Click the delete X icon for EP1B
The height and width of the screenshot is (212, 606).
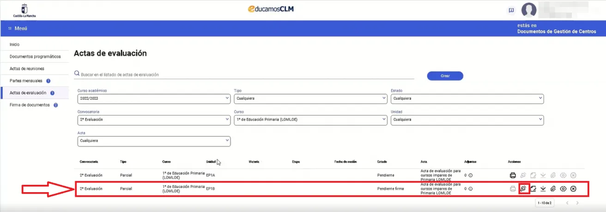click(x=573, y=188)
